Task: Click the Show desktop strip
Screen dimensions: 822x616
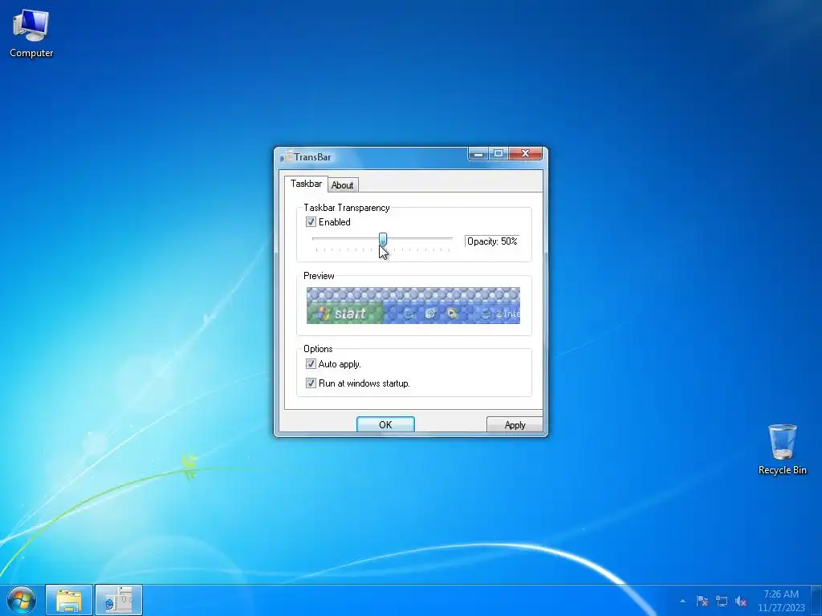Action: [816, 601]
